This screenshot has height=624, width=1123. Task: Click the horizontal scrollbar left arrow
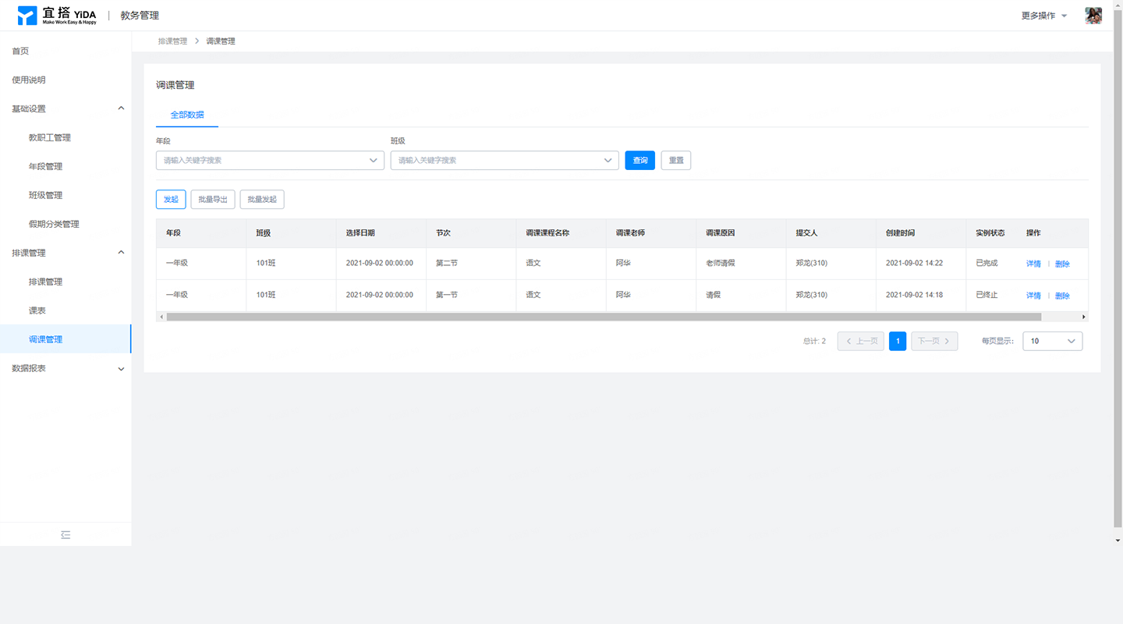[x=161, y=317]
